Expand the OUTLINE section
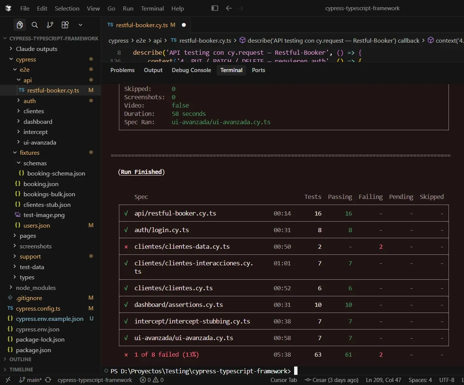The width and height of the screenshot is (464, 385). [x=51, y=359]
